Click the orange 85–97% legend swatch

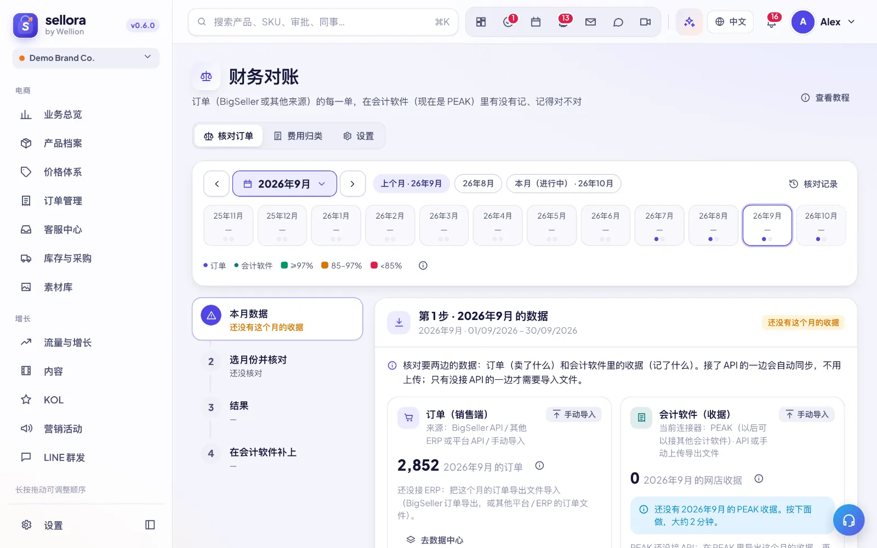click(x=324, y=265)
